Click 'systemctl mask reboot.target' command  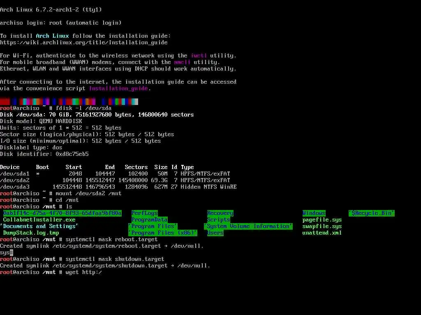tap(111, 239)
